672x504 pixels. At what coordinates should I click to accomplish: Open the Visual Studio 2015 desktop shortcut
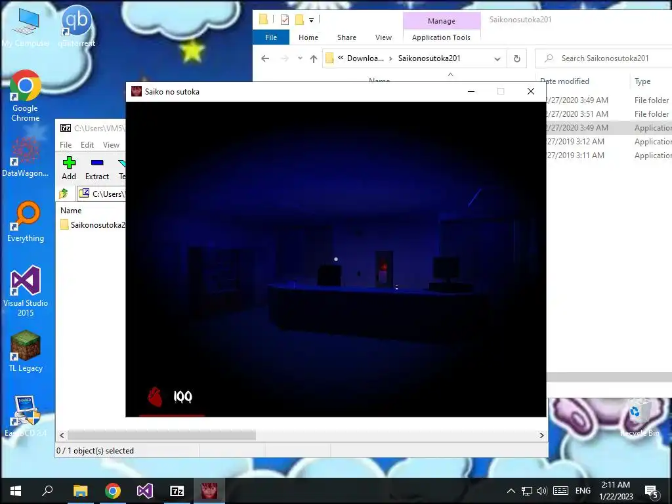[26, 291]
